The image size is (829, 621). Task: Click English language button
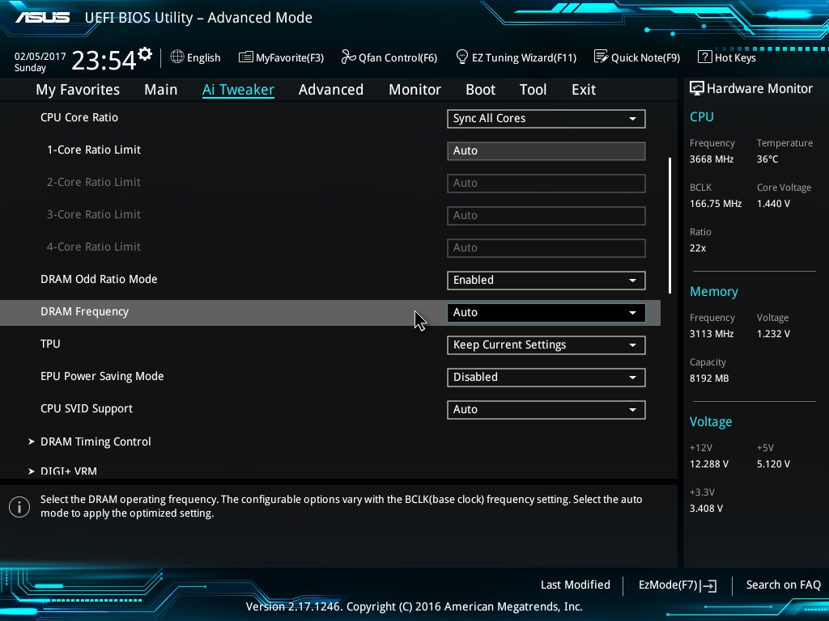(196, 57)
